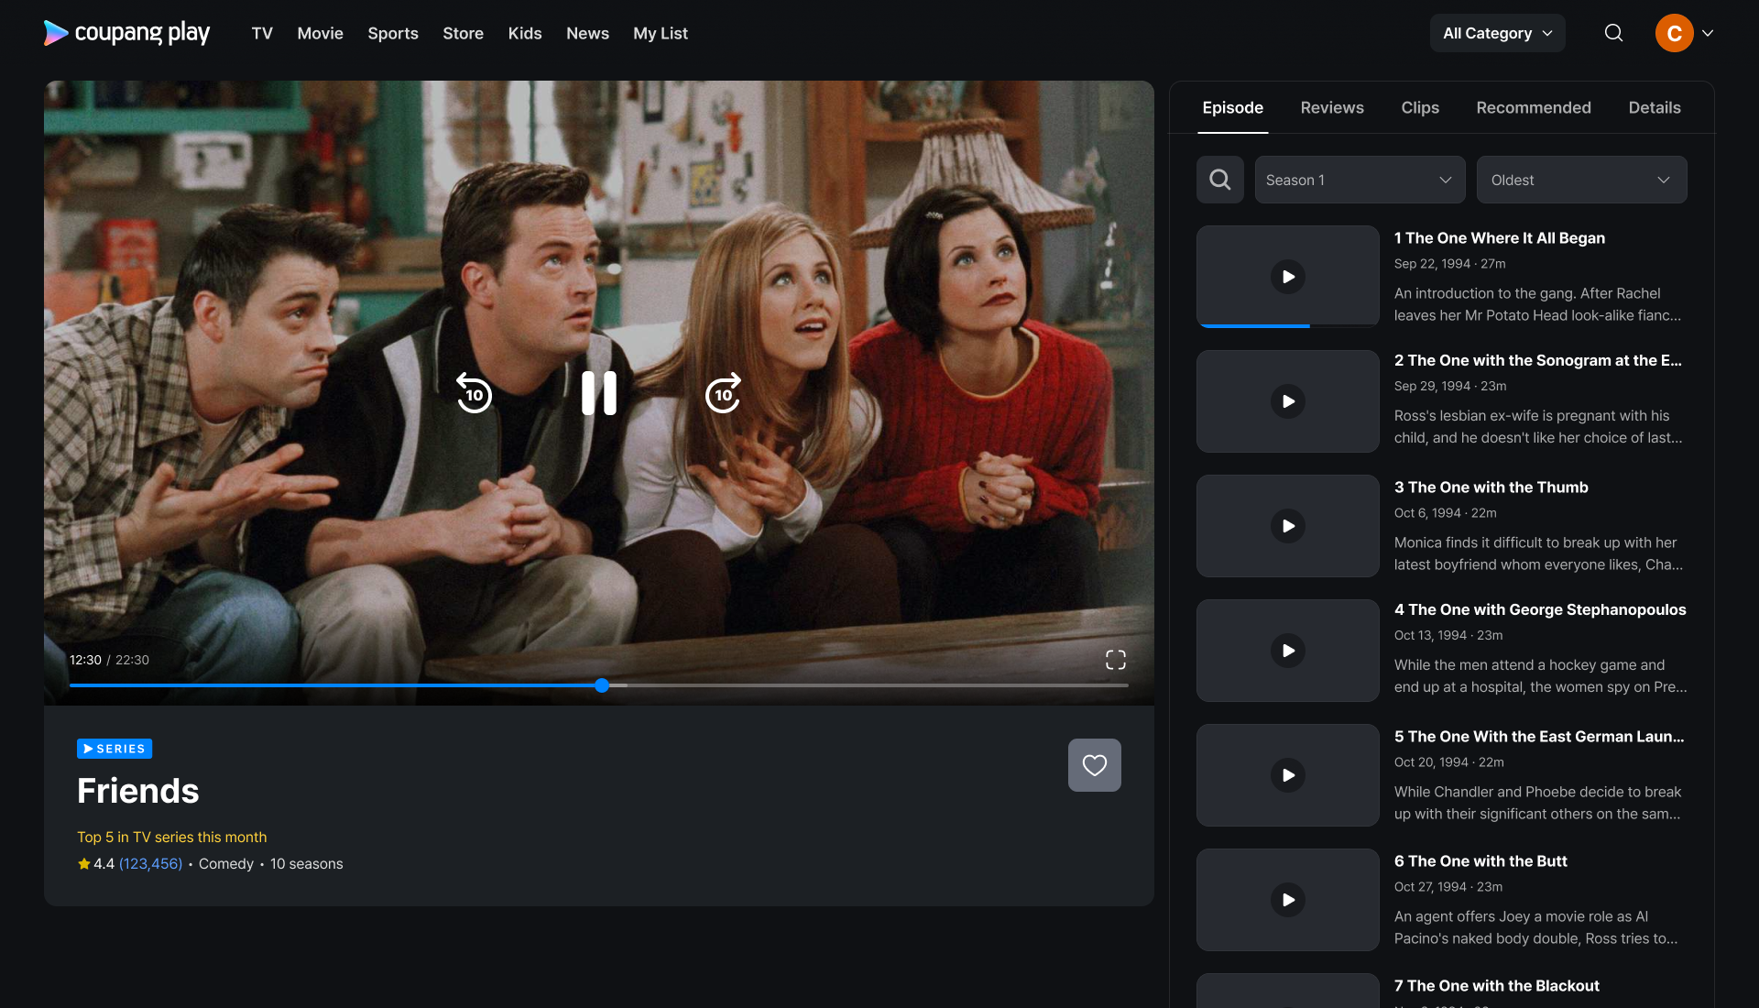
Task: Switch to the Reviews tab
Action: (x=1331, y=107)
